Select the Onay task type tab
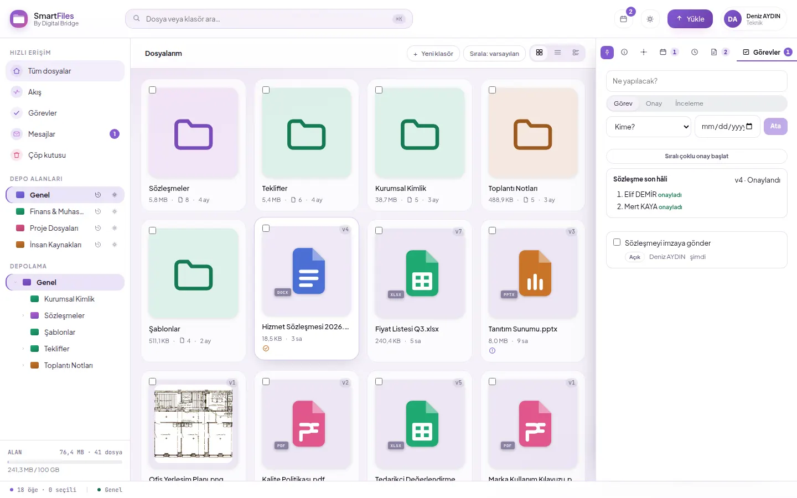Viewport: 797px width, 498px height. (x=654, y=103)
